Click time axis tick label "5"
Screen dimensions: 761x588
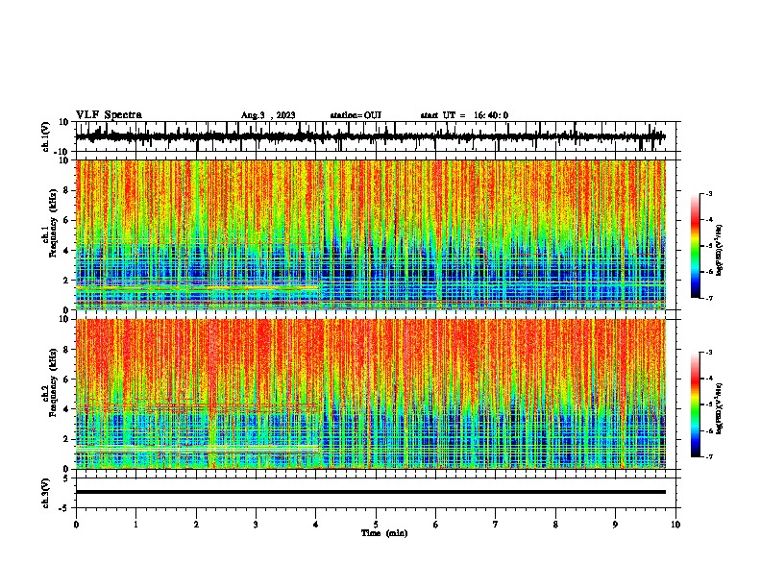(376, 525)
